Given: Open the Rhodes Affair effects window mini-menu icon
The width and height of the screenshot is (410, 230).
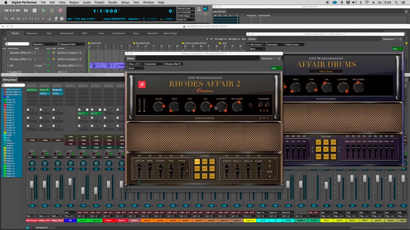Looking at the screenshot, I should click(x=279, y=59).
